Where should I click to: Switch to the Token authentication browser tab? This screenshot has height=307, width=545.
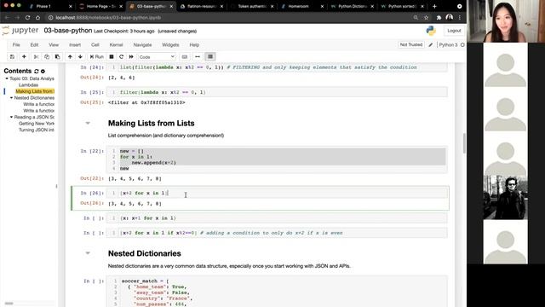click(252, 6)
